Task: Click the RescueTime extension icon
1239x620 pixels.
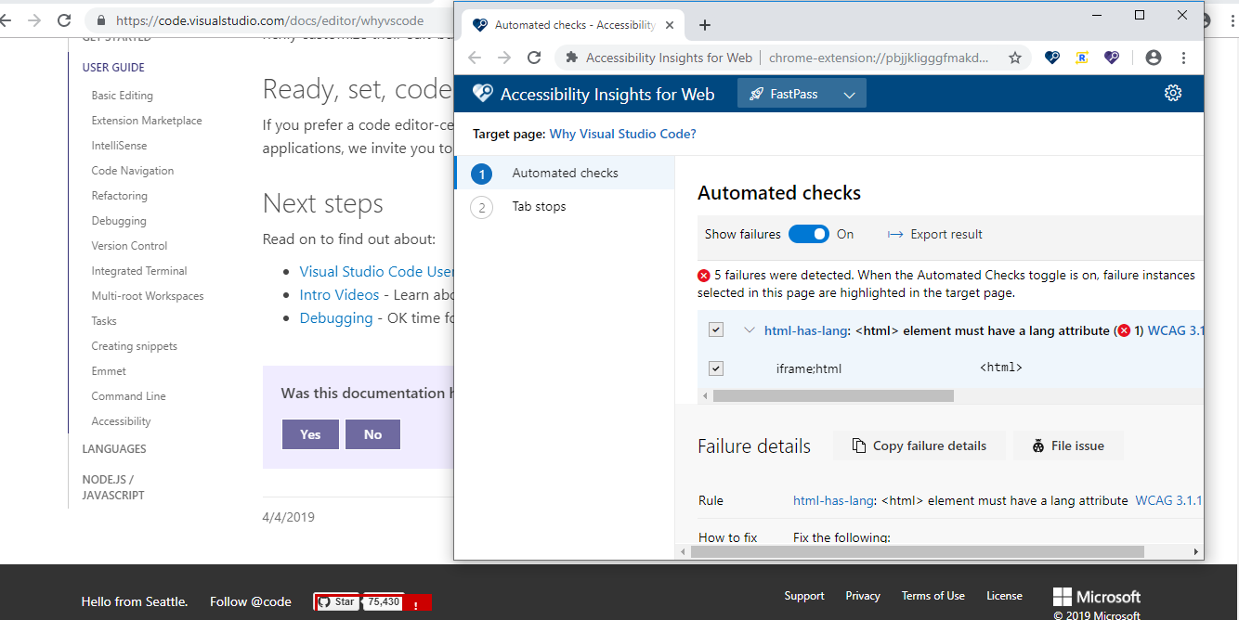Action: [x=1081, y=57]
